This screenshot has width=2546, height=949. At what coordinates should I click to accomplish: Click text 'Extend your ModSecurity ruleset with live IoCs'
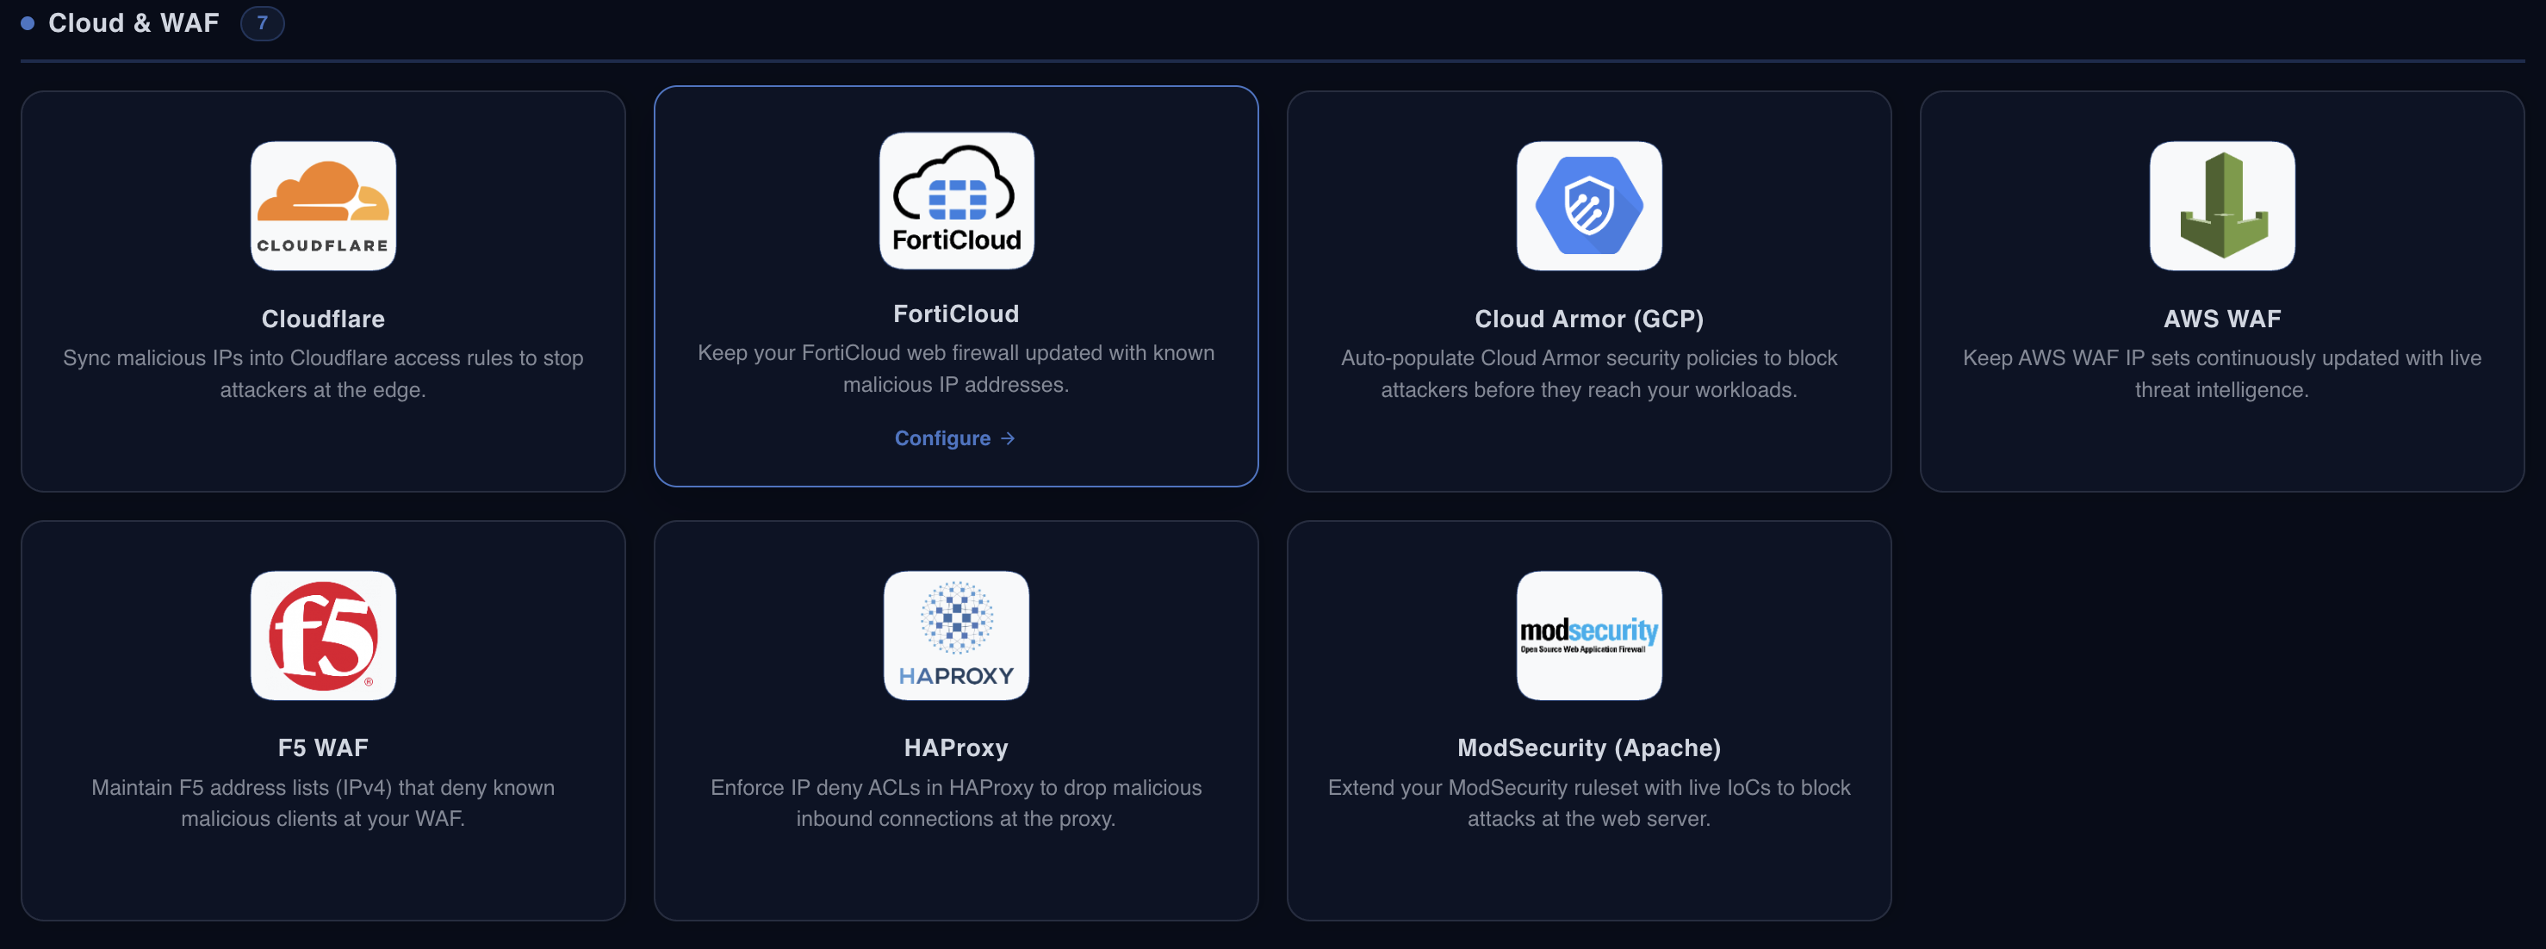[x=1549, y=788]
